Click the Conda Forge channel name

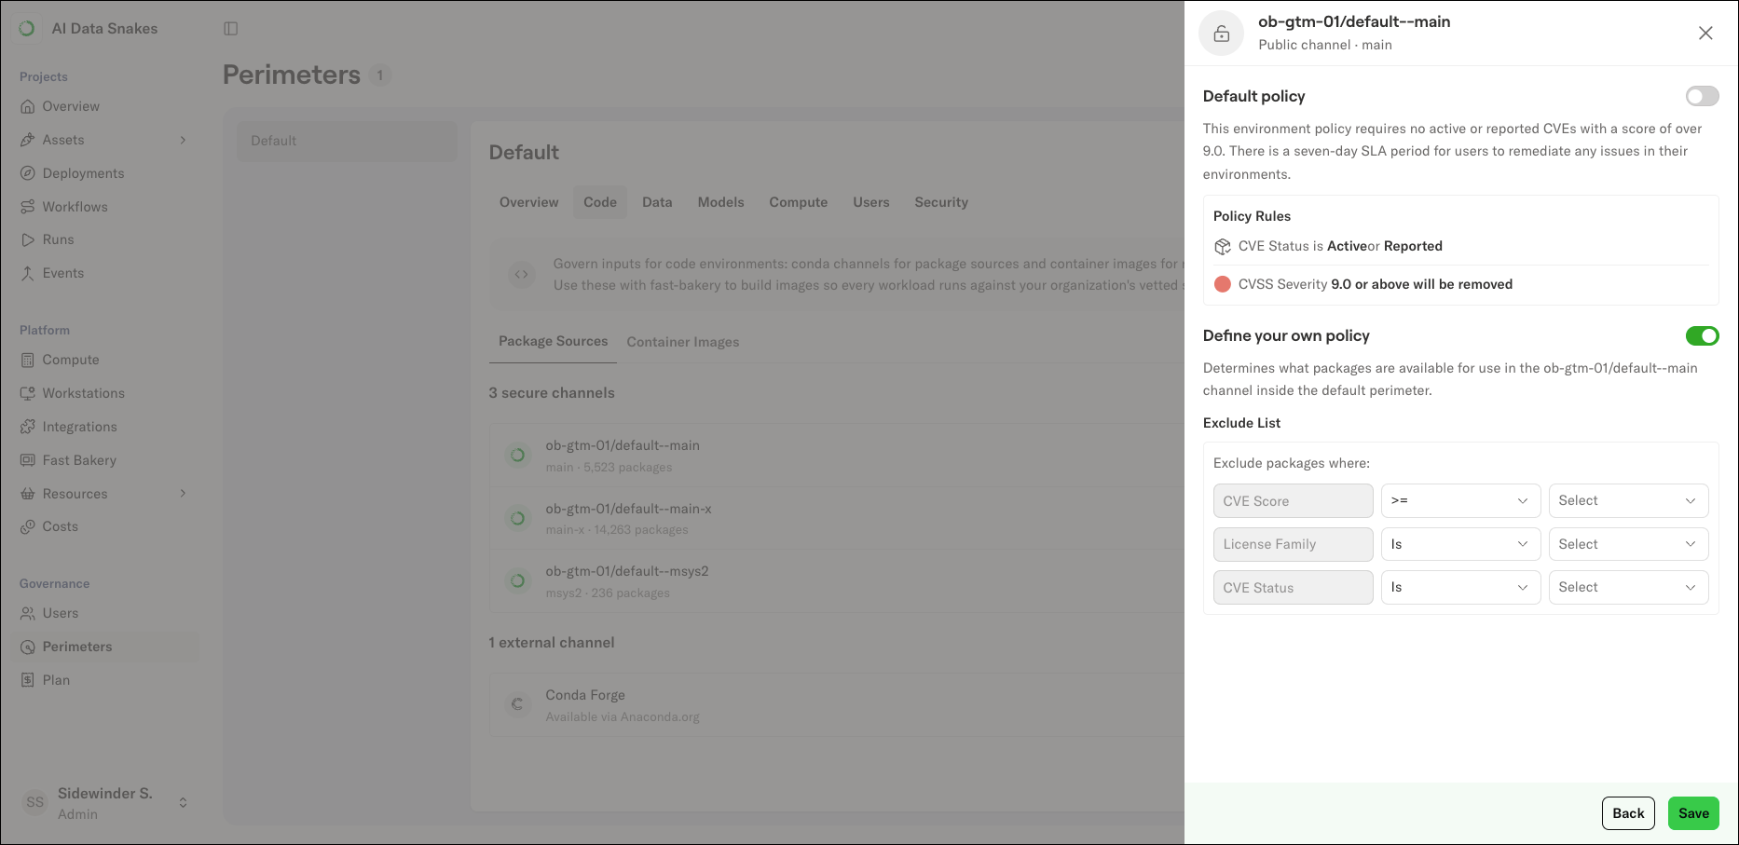point(585,695)
